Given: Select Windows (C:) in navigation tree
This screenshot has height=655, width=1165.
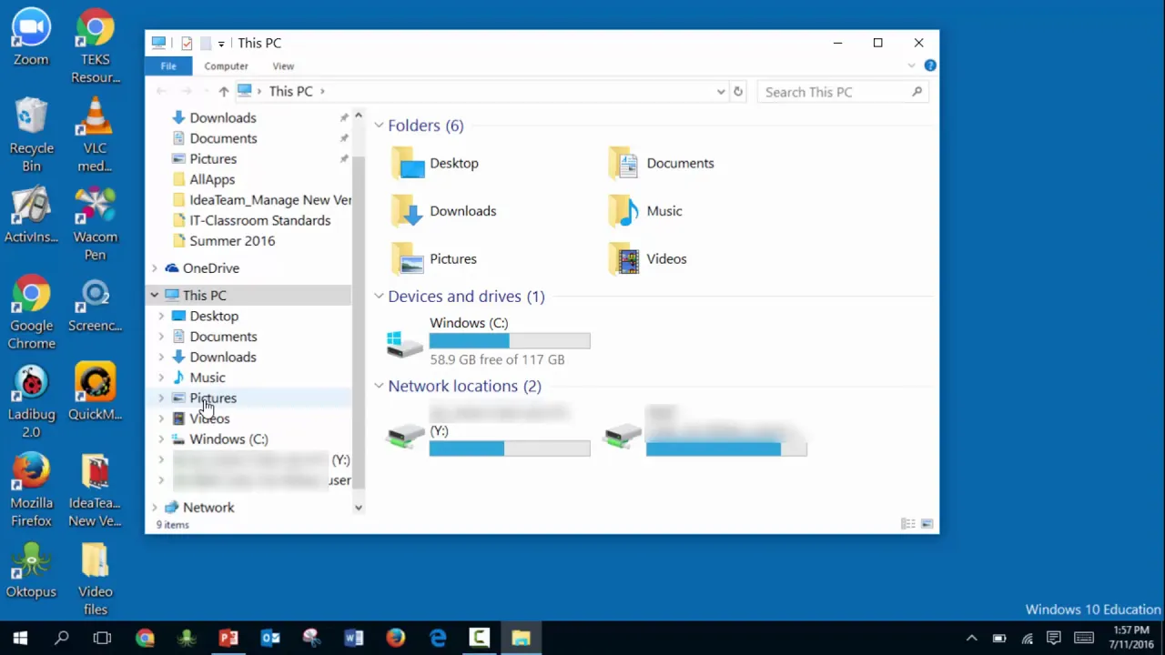Looking at the screenshot, I should 228,438.
